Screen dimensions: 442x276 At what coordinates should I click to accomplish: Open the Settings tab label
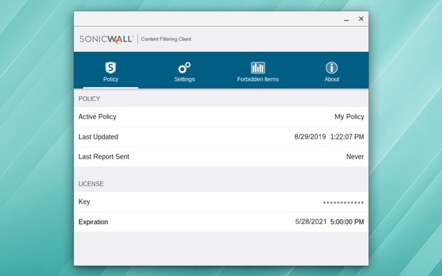(x=184, y=79)
